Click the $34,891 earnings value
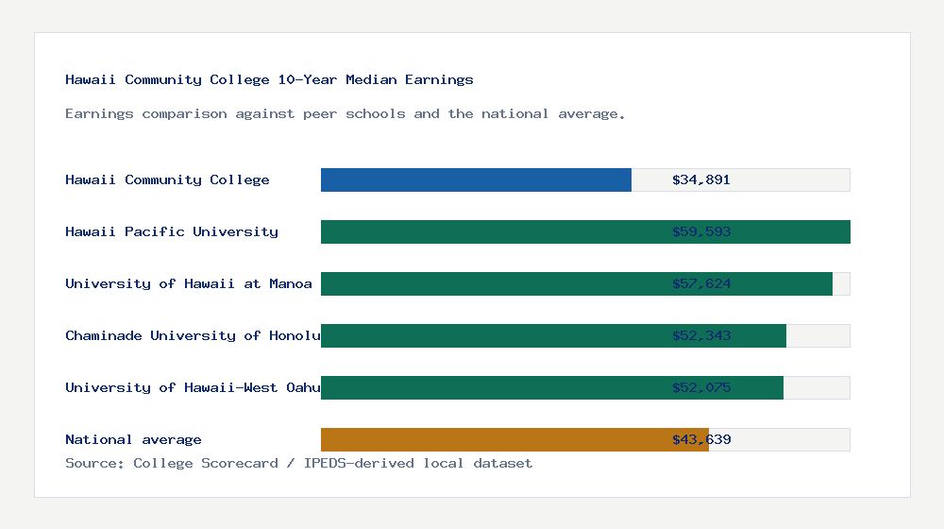This screenshot has height=529, width=944. (701, 179)
